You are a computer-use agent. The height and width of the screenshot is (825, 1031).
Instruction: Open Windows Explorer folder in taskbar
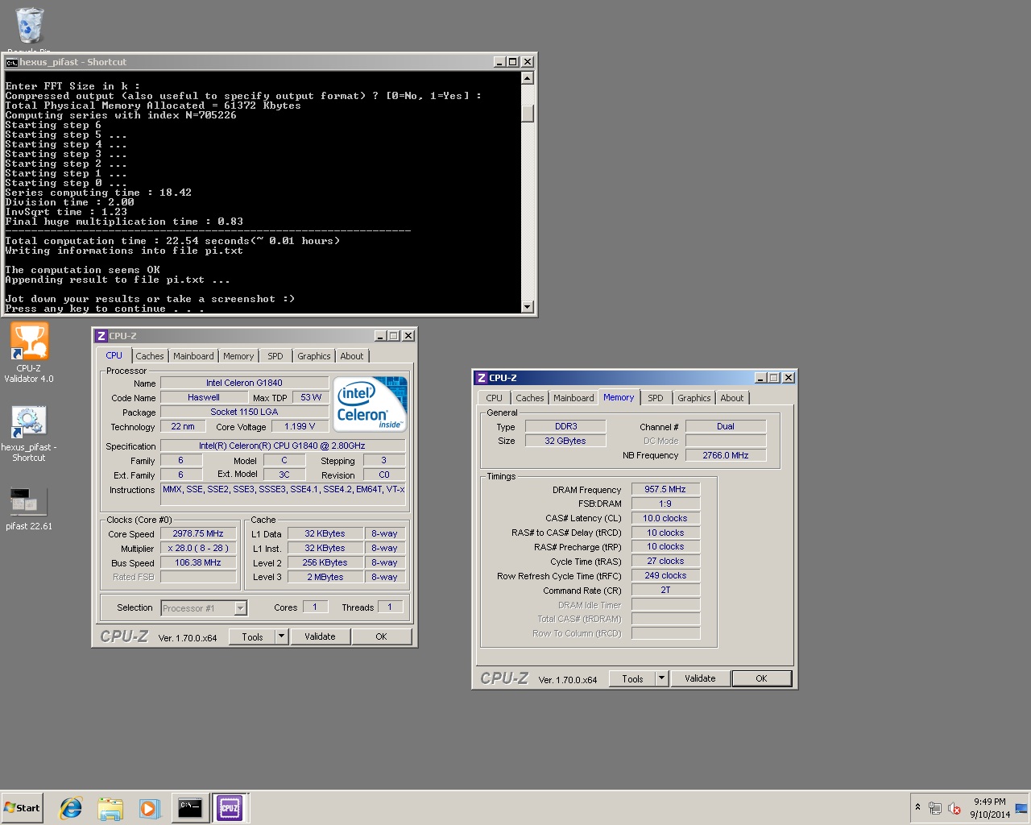click(110, 808)
